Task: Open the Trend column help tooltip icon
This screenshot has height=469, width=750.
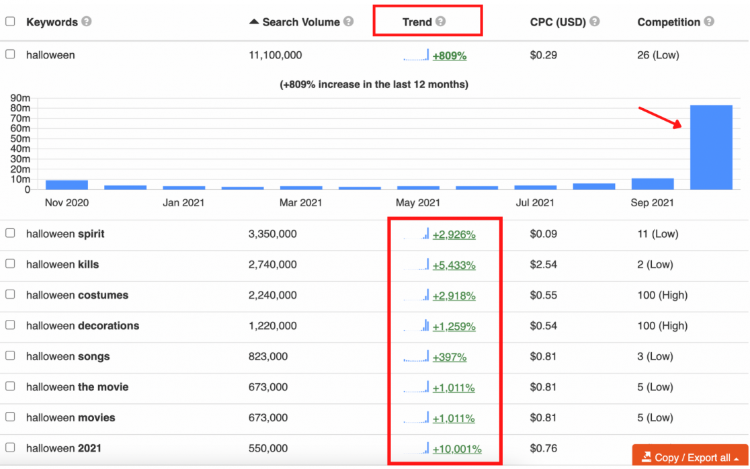Action: [442, 22]
